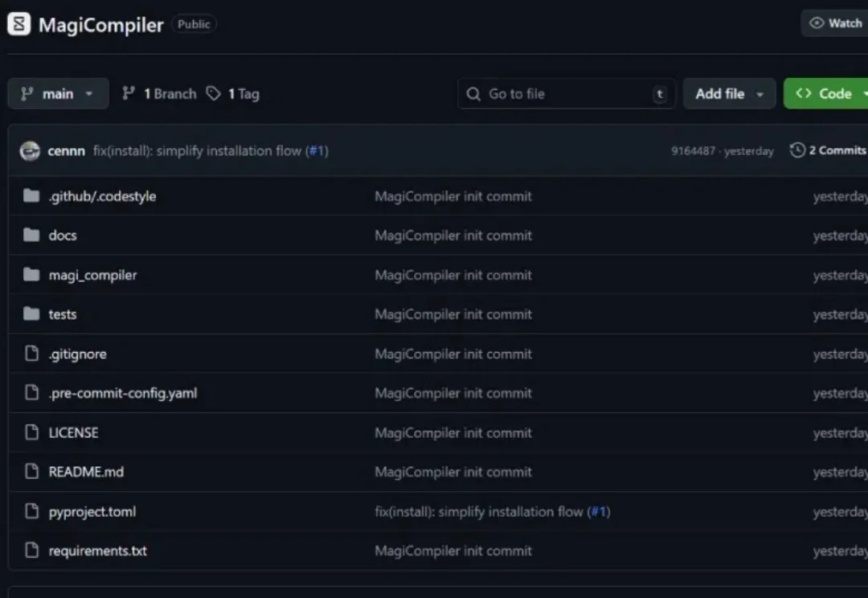Open the tests folder
The image size is (868, 598).
click(x=63, y=314)
